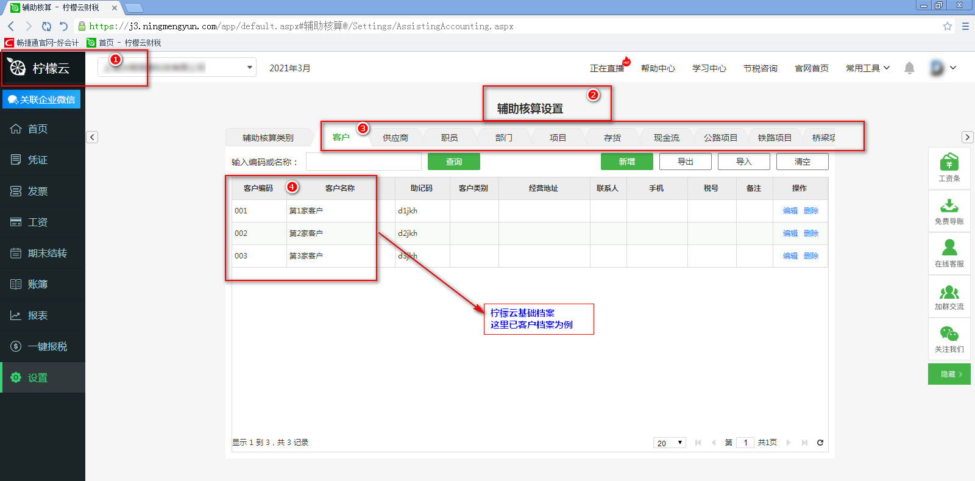Open 在线客服 online support icon
Image resolution: width=975 pixels, height=481 pixels.
pyautogui.click(x=949, y=253)
